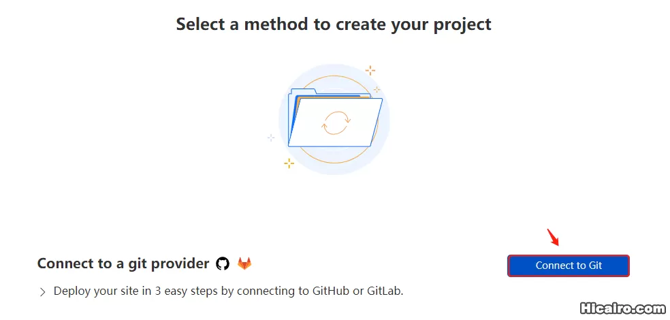Click the orange sparkle above the folder
This screenshot has height=320, width=670.
click(370, 69)
